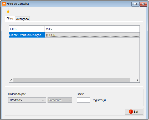Viewport: 149px width, 120px height.
Task: Click the Limite registros input field
Action: [84, 100]
